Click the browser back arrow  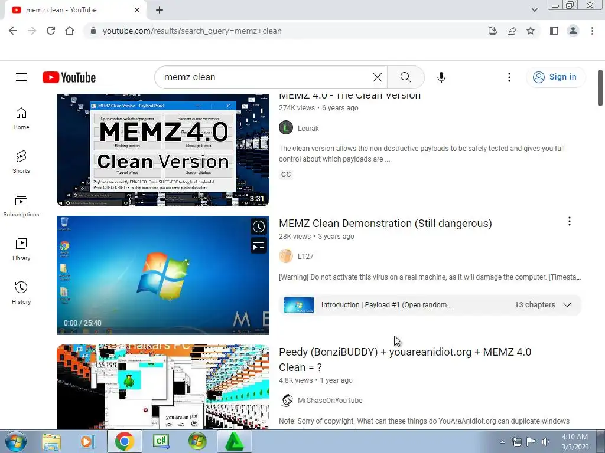click(13, 31)
